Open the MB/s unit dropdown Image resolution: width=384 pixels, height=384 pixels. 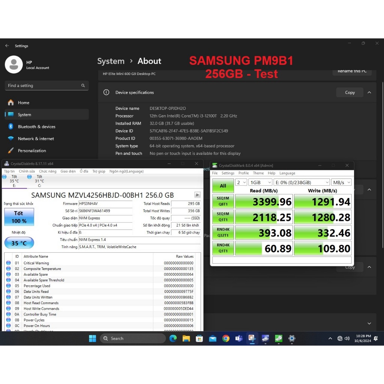(341, 182)
